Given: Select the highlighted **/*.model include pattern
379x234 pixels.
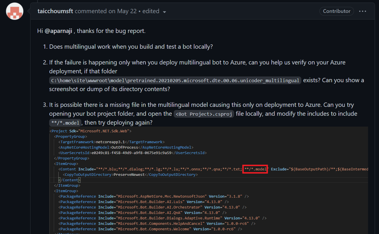Looking at the screenshot, I should (255, 169).
